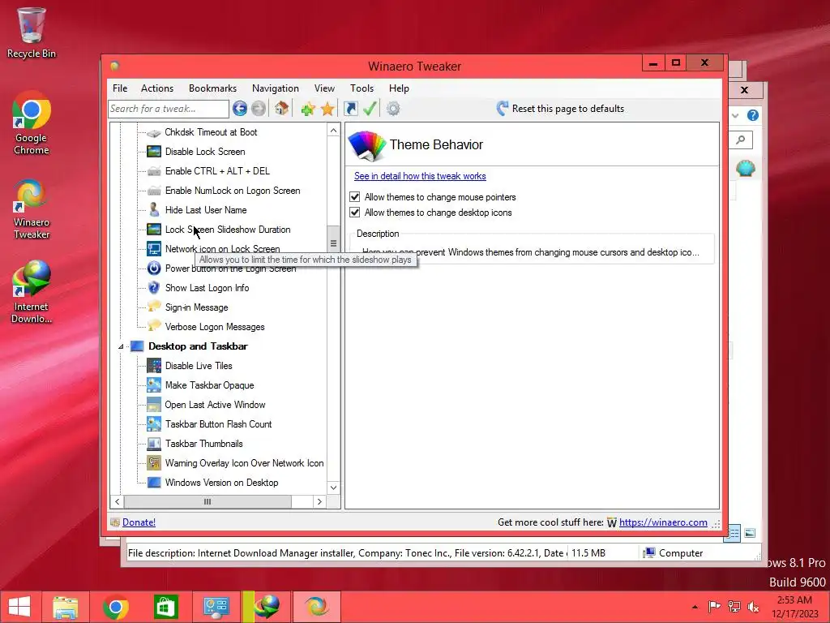Uncheck Allow themes to change desktop icons
This screenshot has height=623, width=830.
click(355, 213)
